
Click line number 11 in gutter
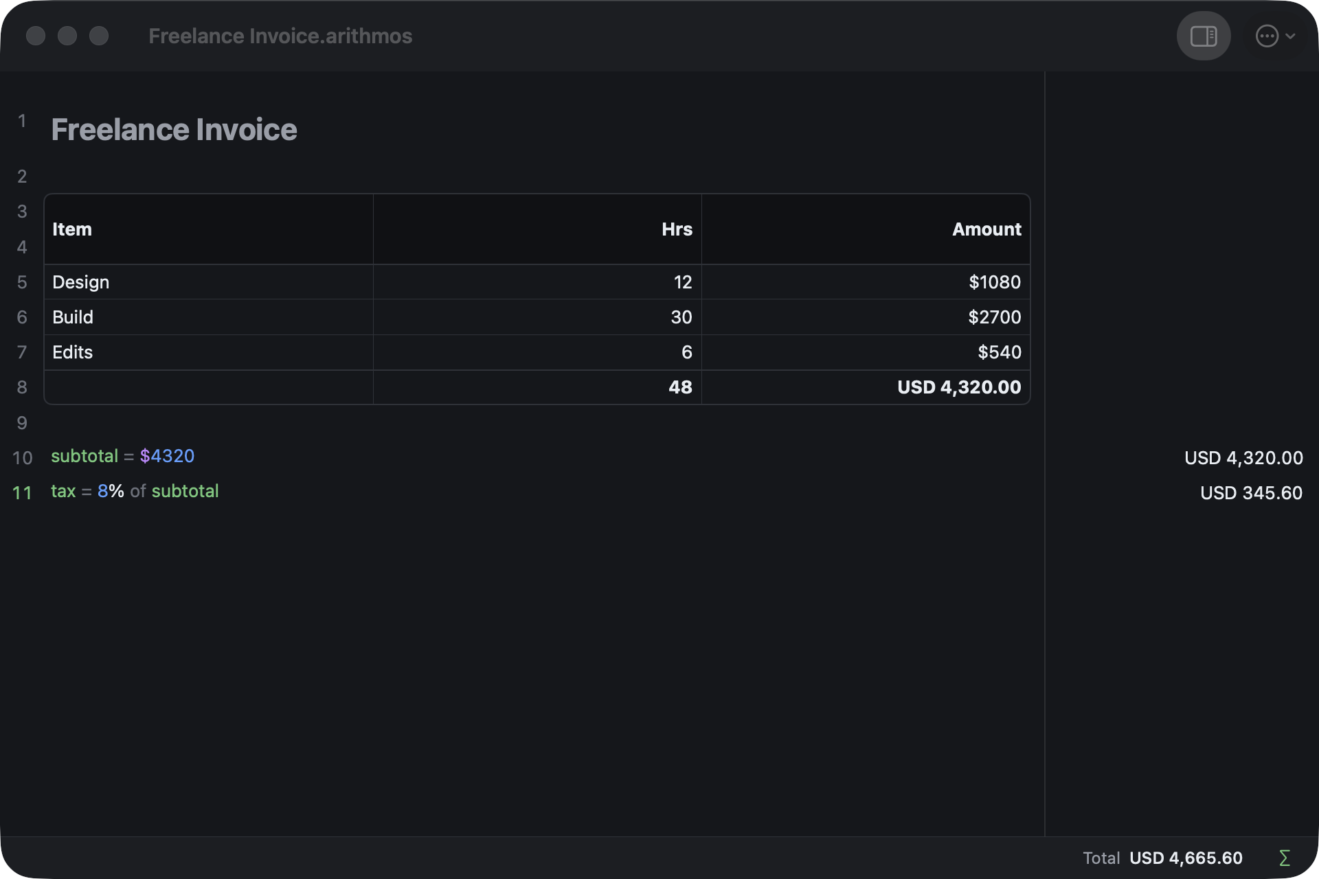coord(23,493)
